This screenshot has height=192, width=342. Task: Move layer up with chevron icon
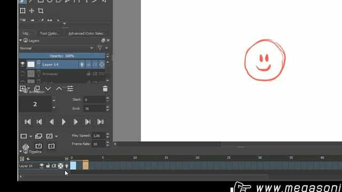click(x=59, y=89)
